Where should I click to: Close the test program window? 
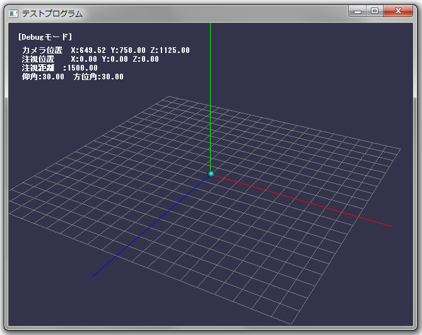[x=398, y=11]
